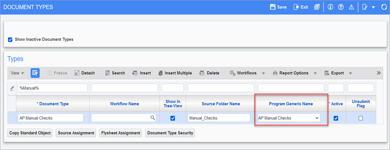Image resolution: width=390 pixels, height=150 pixels.
Task: Toggle the blue filter icon in toolbar
Action: pyautogui.click(x=35, y=73)
